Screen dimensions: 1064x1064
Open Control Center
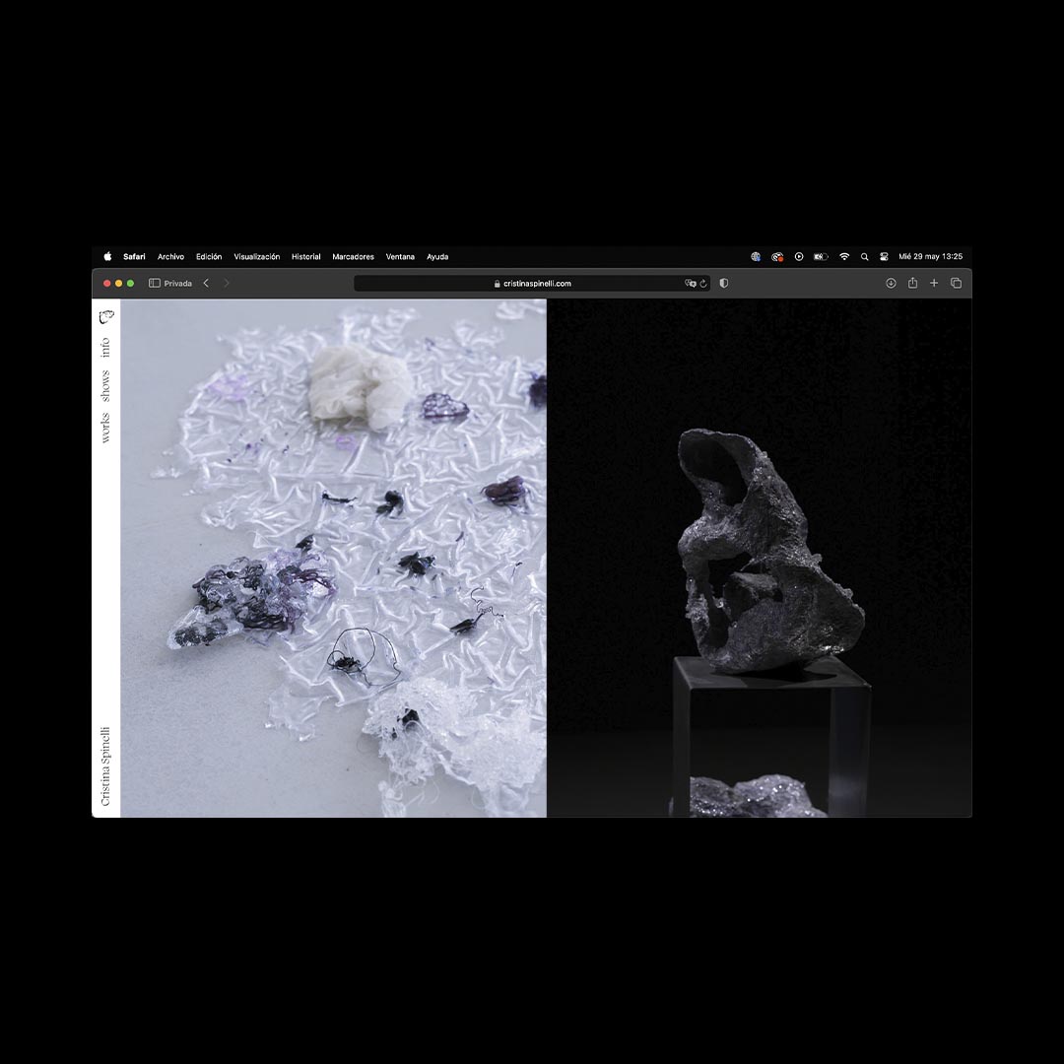click(884, 256)
